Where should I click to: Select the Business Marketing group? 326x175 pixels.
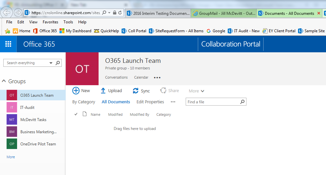[33, 132]
